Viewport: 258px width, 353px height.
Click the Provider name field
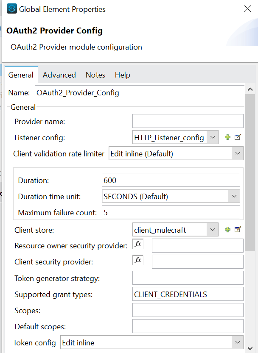pos(188,121)
